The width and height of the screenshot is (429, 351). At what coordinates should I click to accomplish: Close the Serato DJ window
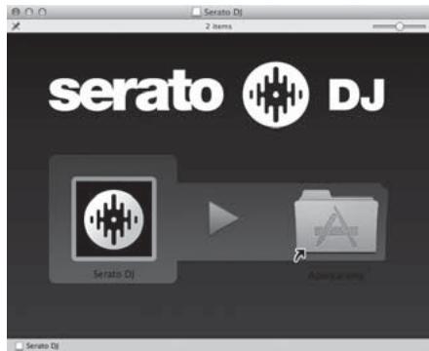coord(16,13)
